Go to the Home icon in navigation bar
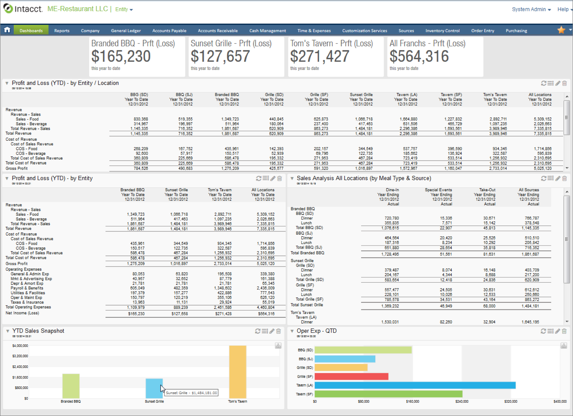Screen dimensions: 573x416 [7, 30]
